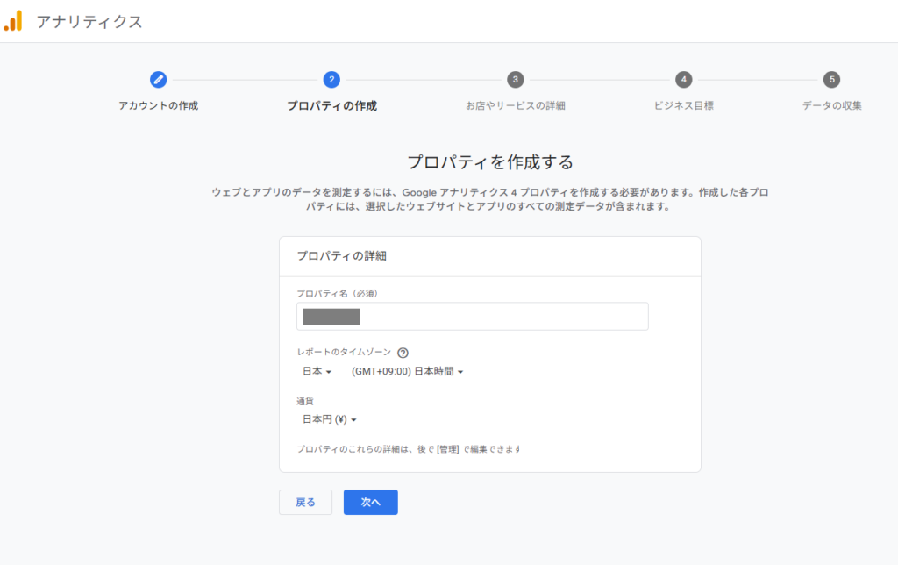Viewport: 898px width, 565px height.
Task: Expand the currency selector chevron
Action: coord(353,419)
